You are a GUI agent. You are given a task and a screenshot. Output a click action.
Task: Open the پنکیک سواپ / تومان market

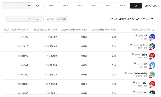coord(137,73)
